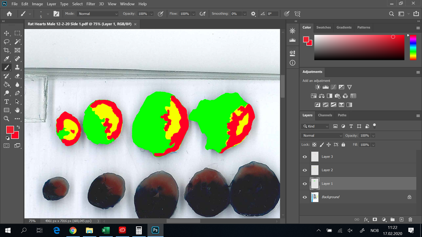Select the History Brush tool
This screenshot has height=237, width=422.
coord(6,76)
